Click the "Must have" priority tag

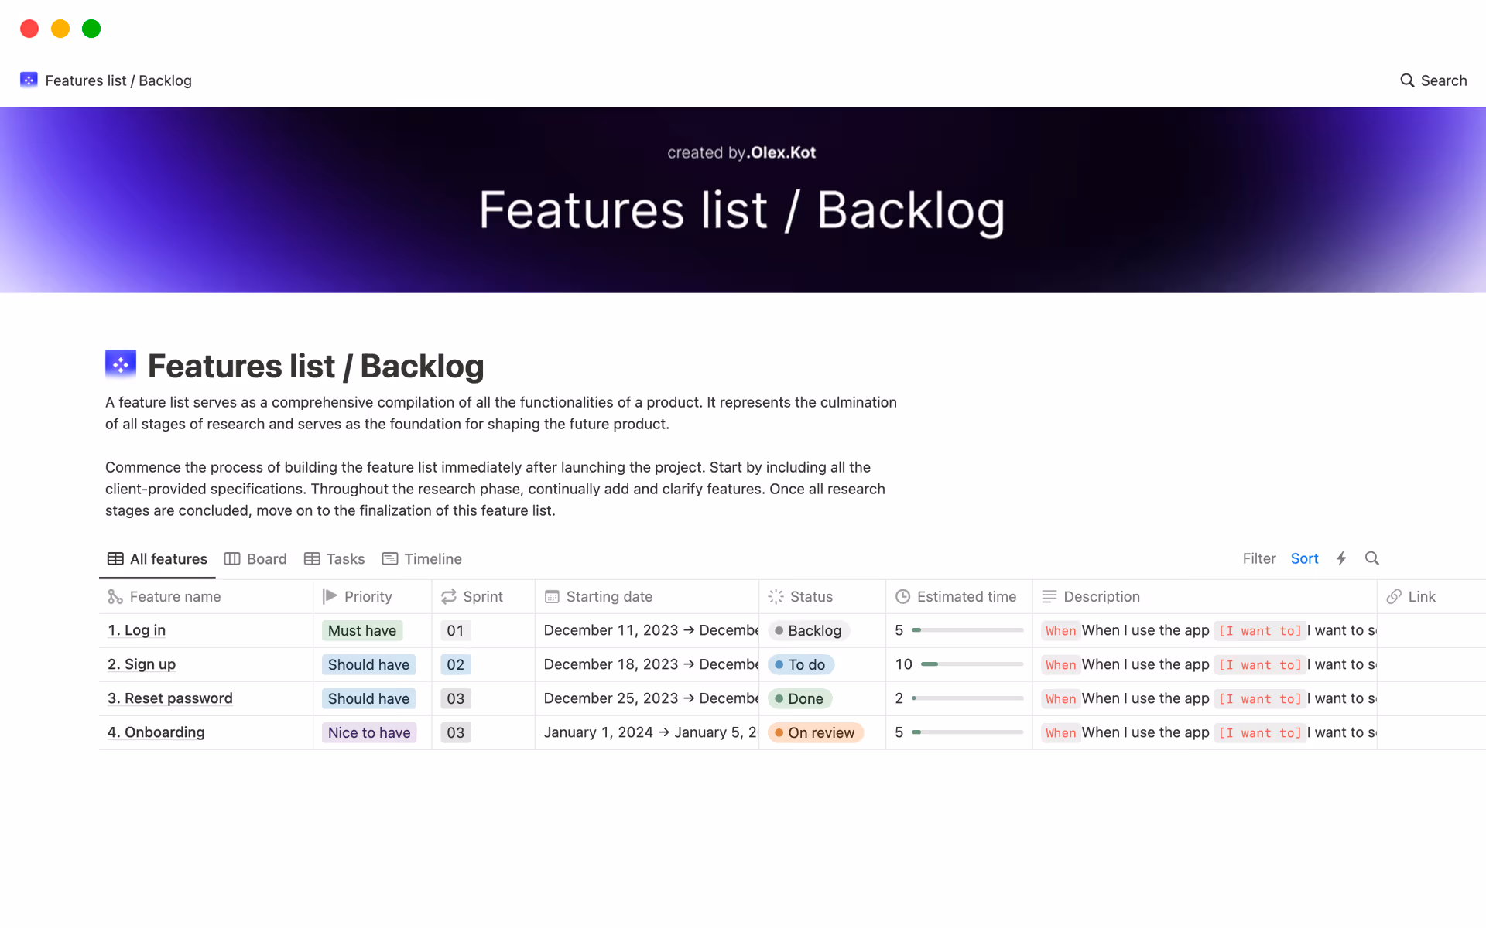(361, 630)
